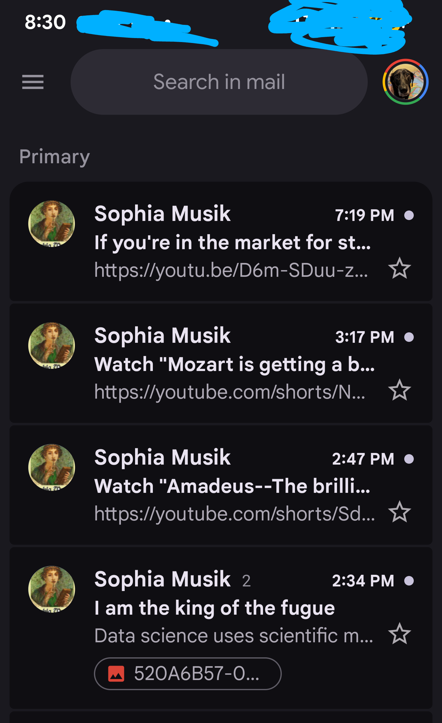The width and height of the screenshot is (442, 723).
Task: Tap the youtu.be link preview text
Action: 231,270
